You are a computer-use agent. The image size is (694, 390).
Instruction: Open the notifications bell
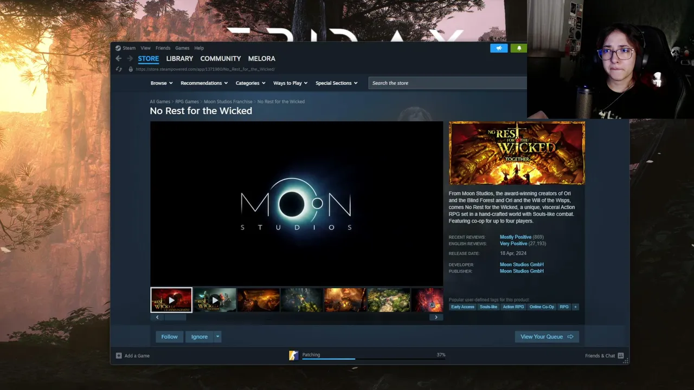[x=519, y=48]
